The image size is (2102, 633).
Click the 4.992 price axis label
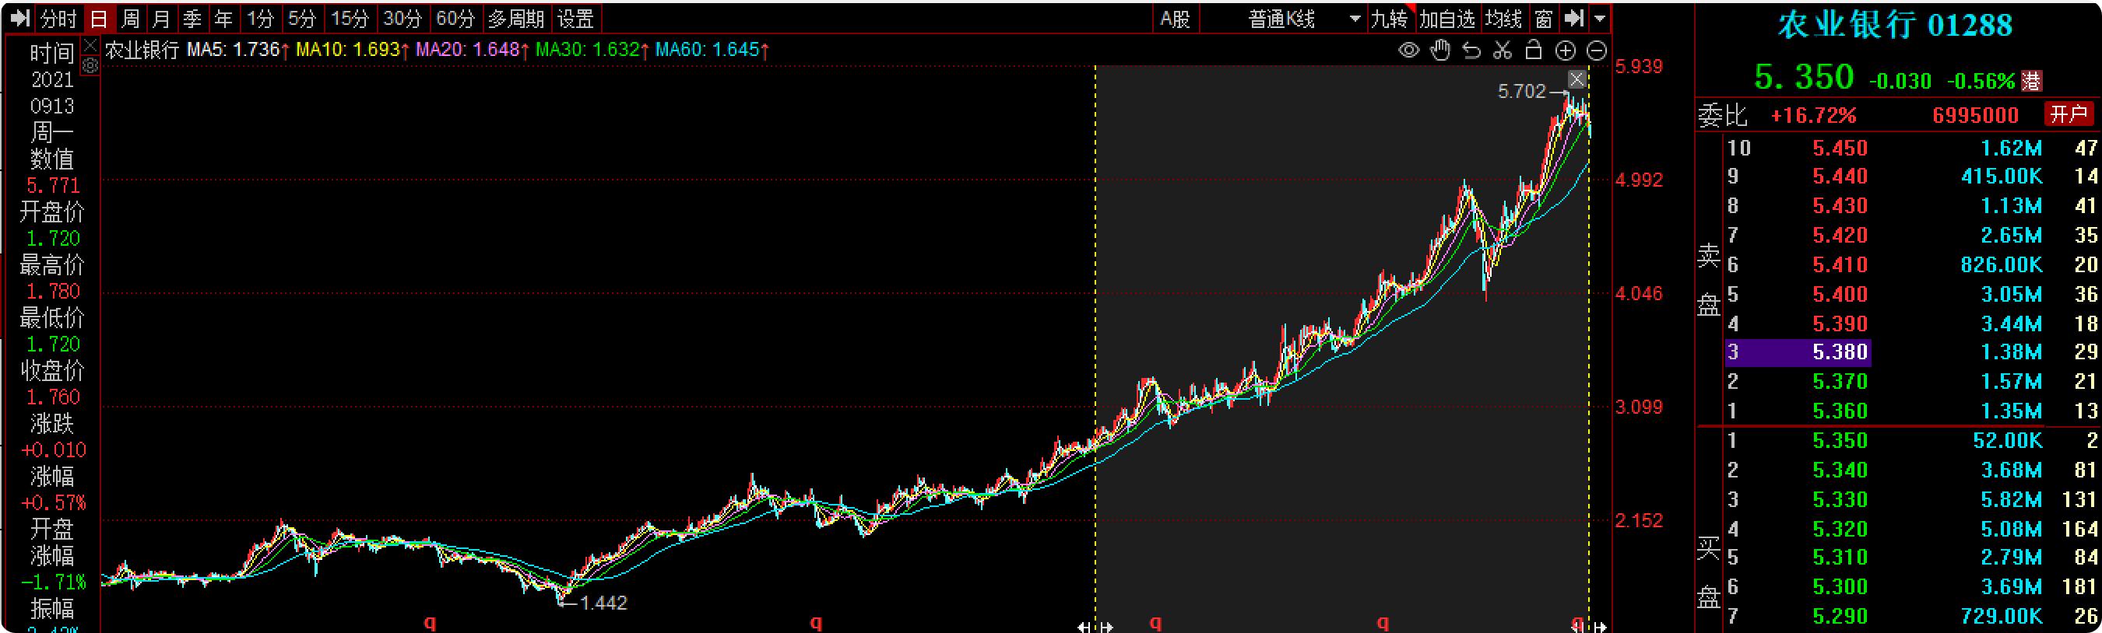click(x=1639, y=180)
